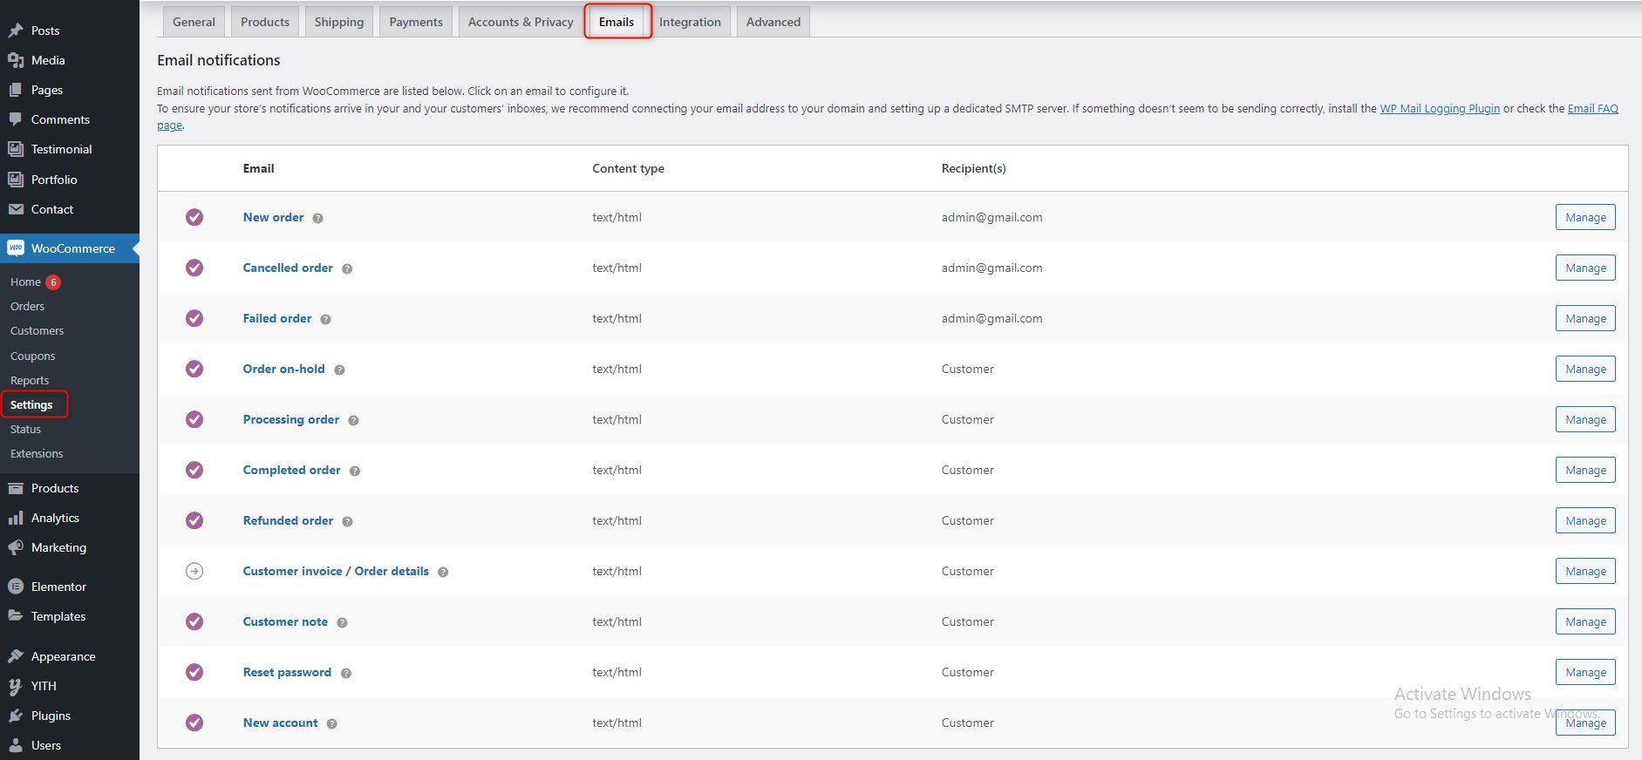This screenshot has height=760, width=1642.
Task: Click help tooltip icon beside Reset password
Action: (x=346, y=674)
